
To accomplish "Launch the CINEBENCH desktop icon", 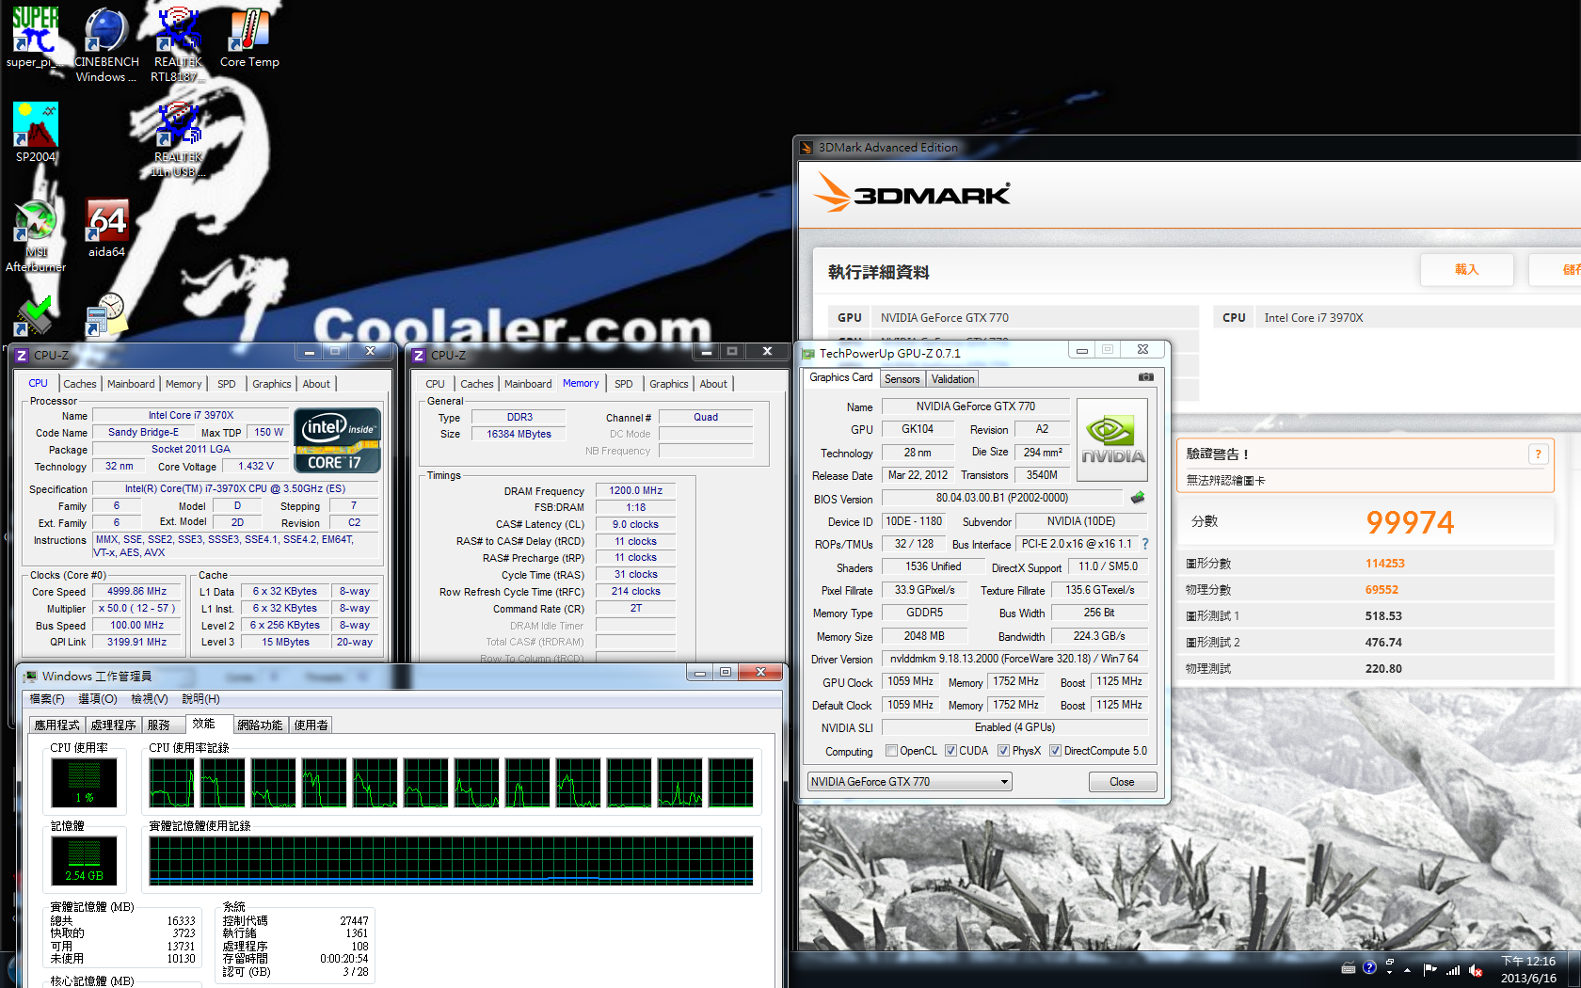I will point(106,44).
